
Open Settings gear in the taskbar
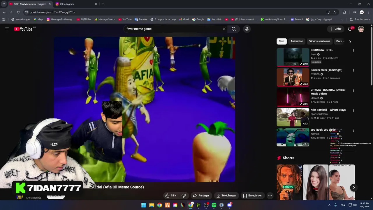[x=222, y=205]
